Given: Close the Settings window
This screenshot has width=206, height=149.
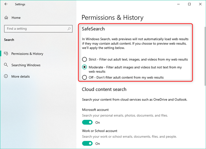Looking at the screenshot, I should coord(200,4).
